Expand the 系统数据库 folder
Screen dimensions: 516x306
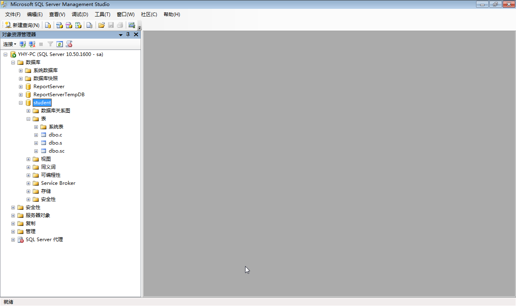21,70
